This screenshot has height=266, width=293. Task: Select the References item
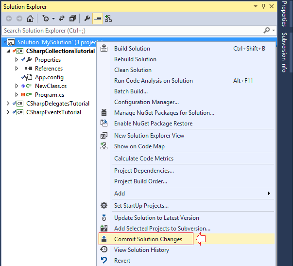coord(49,69)
